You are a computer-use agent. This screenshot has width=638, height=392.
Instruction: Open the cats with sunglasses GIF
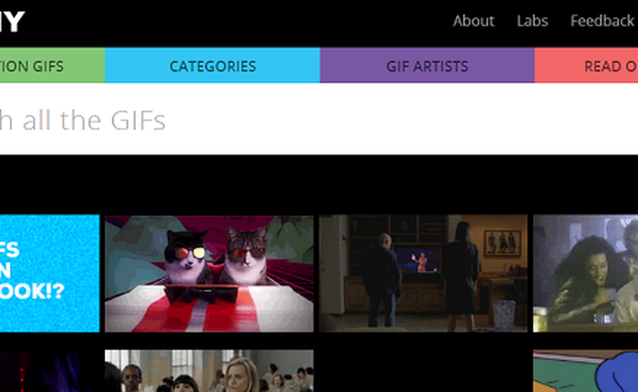click(x=209, y=273)
